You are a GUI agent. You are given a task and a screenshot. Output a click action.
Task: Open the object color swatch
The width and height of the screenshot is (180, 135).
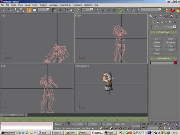tap(175, 63)
